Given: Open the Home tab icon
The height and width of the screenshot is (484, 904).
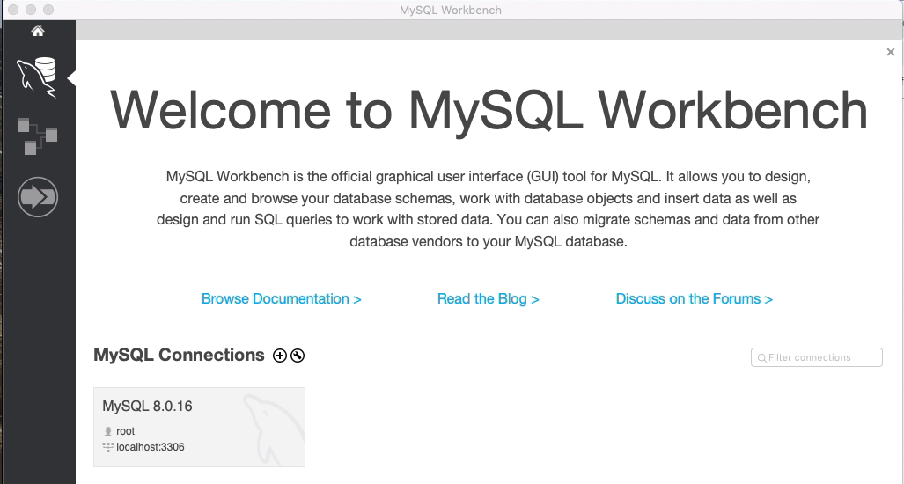Looking at the screenshot, I should tap(38, 31).
